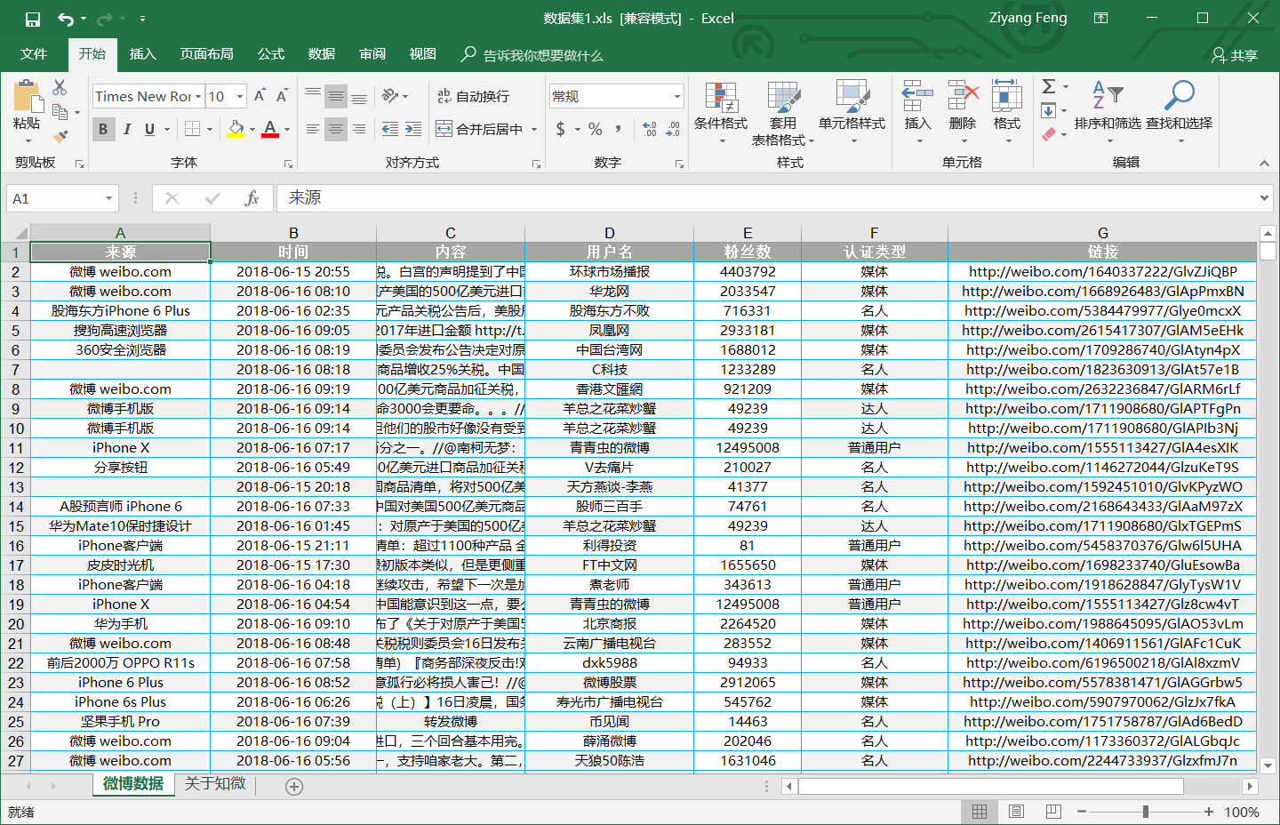Click the font color red swatch

(270, 129)
